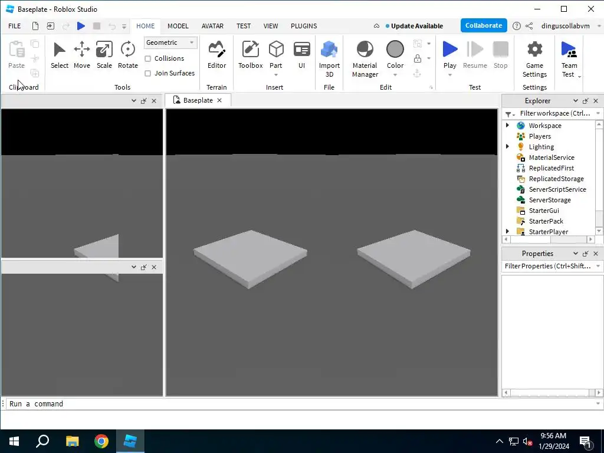Open Windows search from the taskbar

42,441
